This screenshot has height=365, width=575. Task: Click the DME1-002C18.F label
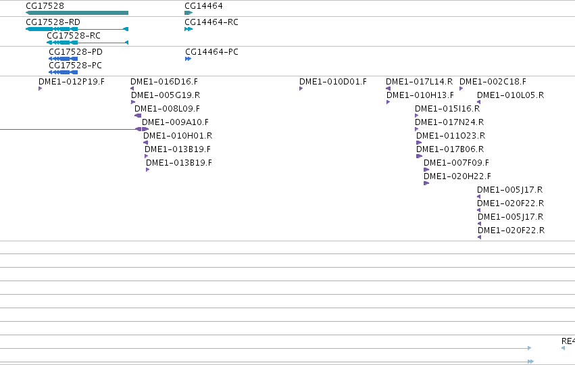click(493, 81)
